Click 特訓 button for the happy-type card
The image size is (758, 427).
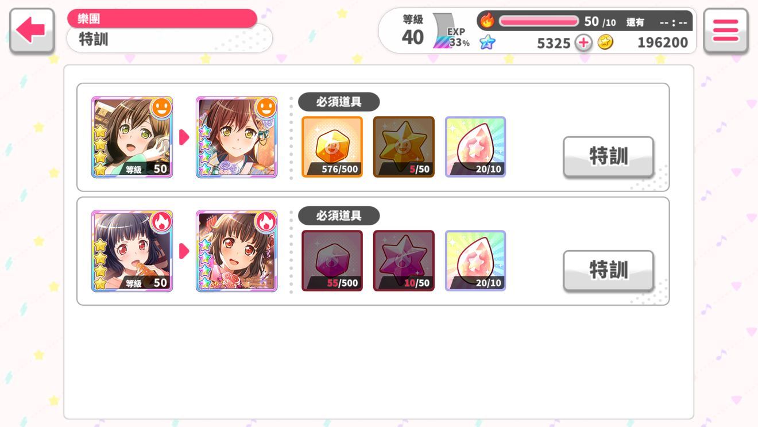608,156
